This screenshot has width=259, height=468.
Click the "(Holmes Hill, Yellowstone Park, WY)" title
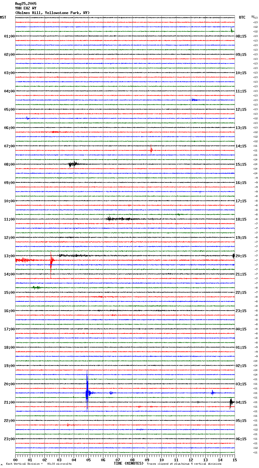click(x=52, y=13)
